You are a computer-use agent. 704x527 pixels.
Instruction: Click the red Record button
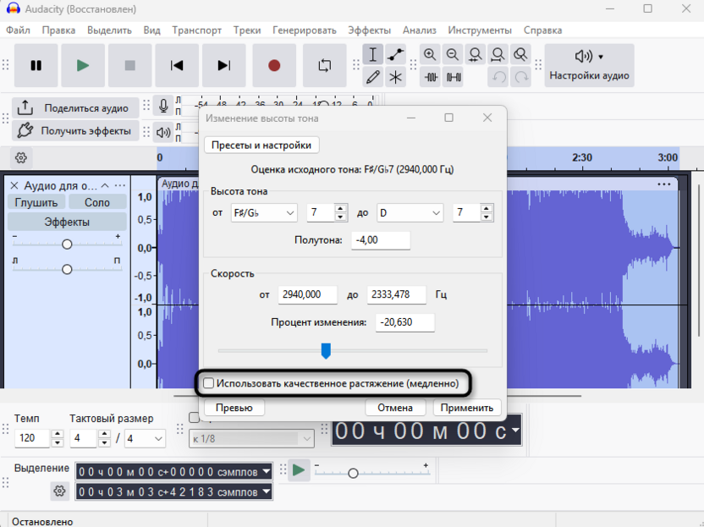[x=274, y=65]
